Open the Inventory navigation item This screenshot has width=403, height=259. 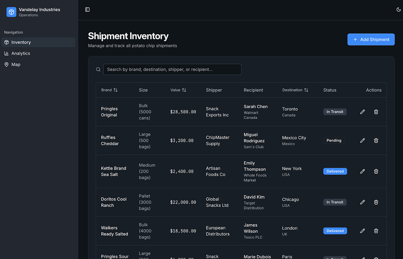pos(38,42)
